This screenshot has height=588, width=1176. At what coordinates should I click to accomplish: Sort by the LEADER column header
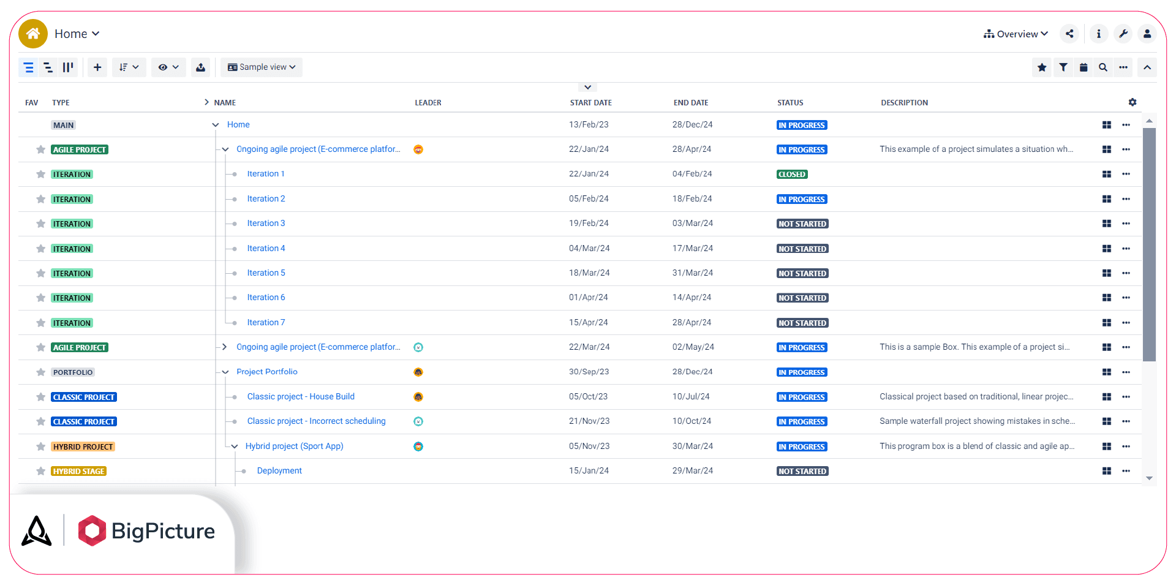click(428, 103)
